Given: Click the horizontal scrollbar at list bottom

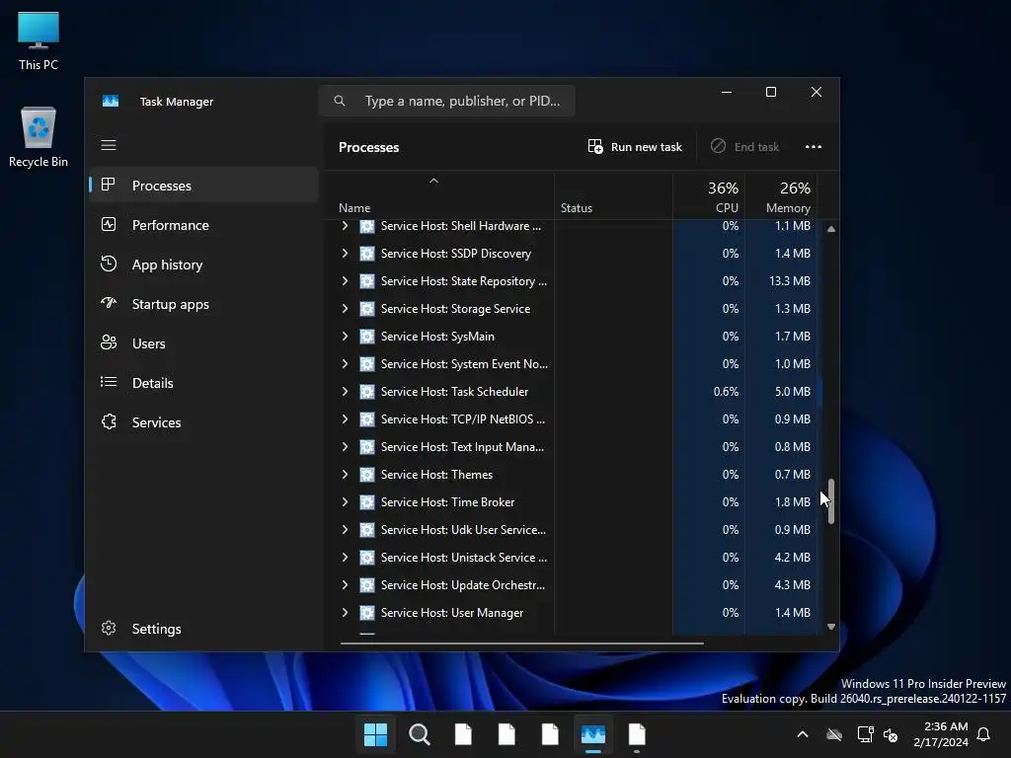Looking at the screenshot, I should click(x=521, y=643).
